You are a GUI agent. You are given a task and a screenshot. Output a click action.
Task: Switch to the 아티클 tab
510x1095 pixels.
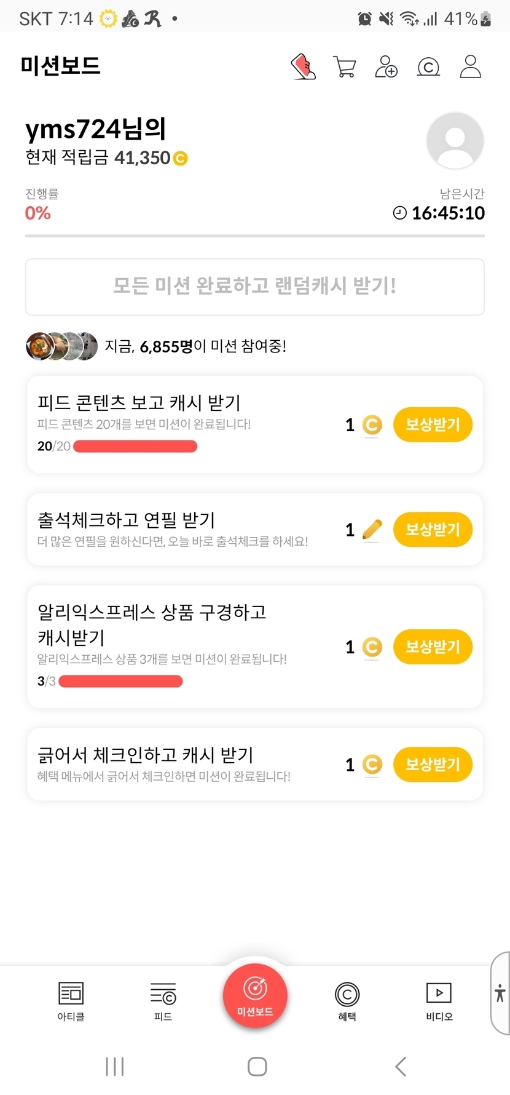click(71, 1001)
